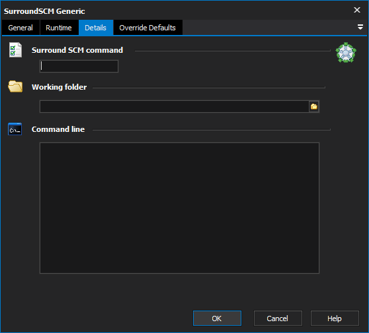Click the Working folder heading
Viewport: 369px width, 333px height.
click(x=59, y=87)
